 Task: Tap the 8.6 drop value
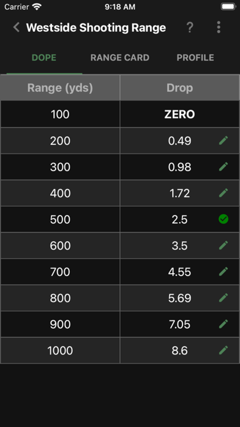click(x=179, y=350)
